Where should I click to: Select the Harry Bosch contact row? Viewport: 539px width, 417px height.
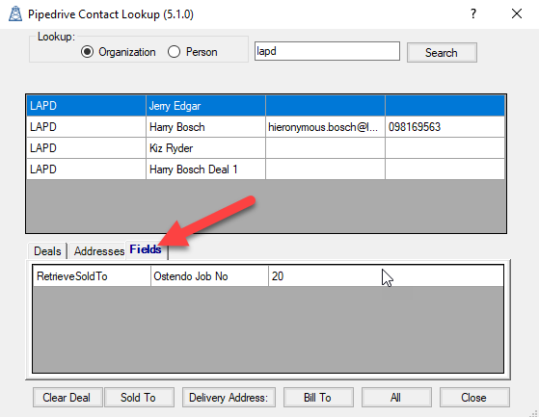tap(266, 127)
